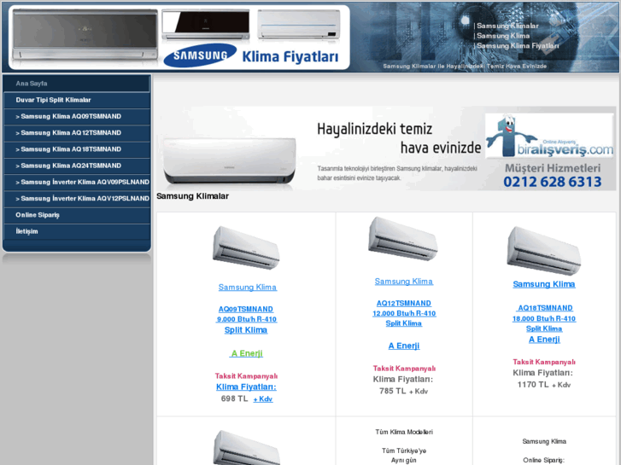Click Taksit Kampanyalı text above 1170 TL
Screen dimensions: 621x465
coord(544,362)
